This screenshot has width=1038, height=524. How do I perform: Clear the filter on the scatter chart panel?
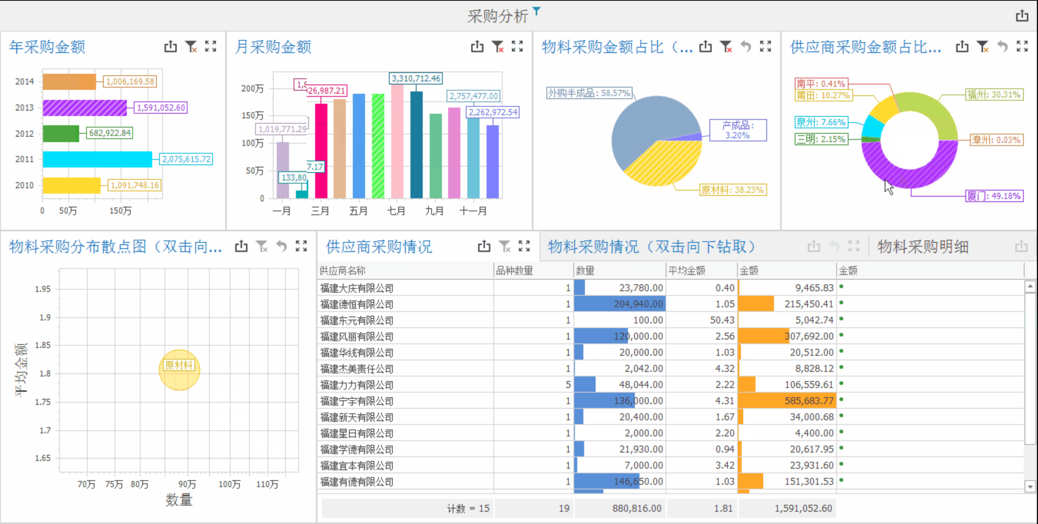point(262,246)
